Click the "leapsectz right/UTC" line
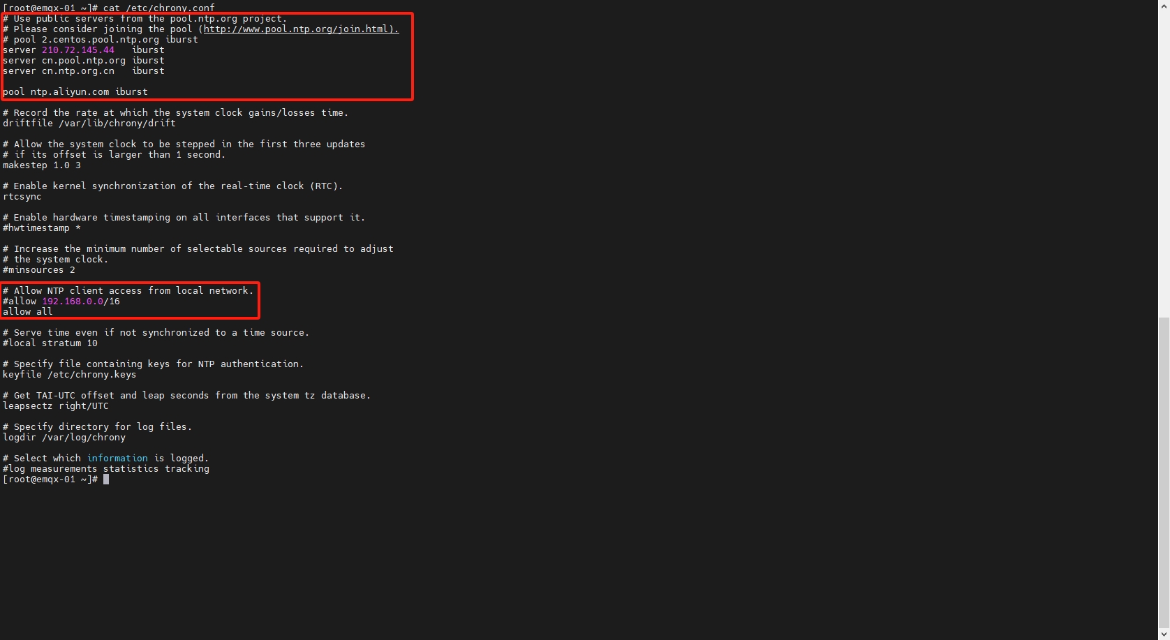This screenshot has height=640, width=1170. [x=56, y=406]
